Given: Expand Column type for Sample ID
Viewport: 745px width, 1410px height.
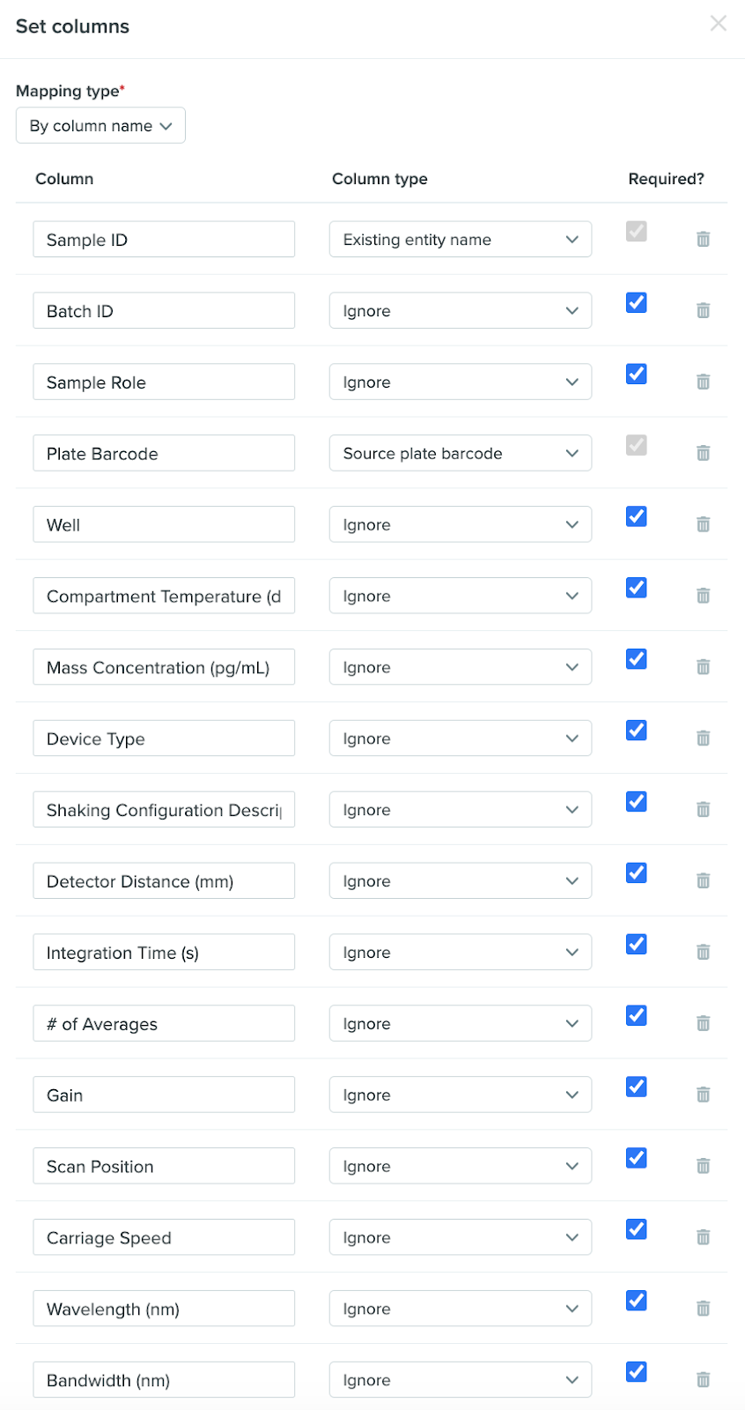Looking at the screenshot, I should click(x=461, y=240).
